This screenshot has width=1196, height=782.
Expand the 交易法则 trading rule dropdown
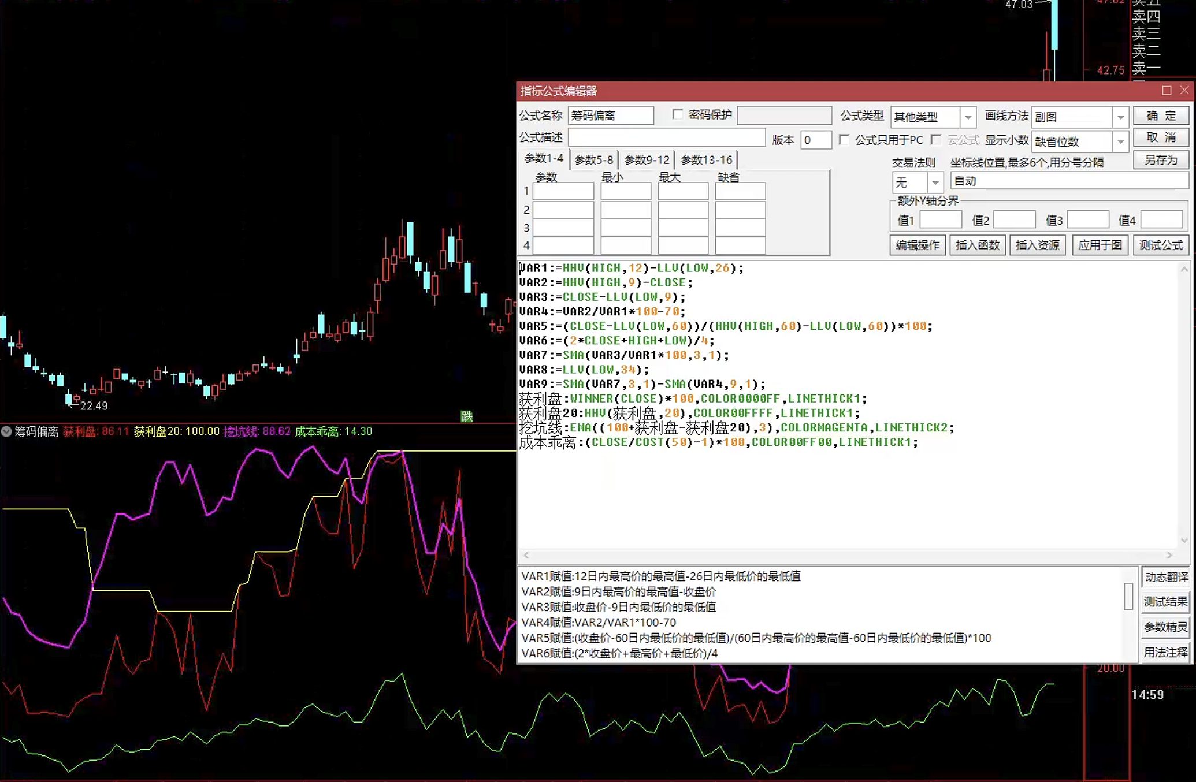(935, 183)
